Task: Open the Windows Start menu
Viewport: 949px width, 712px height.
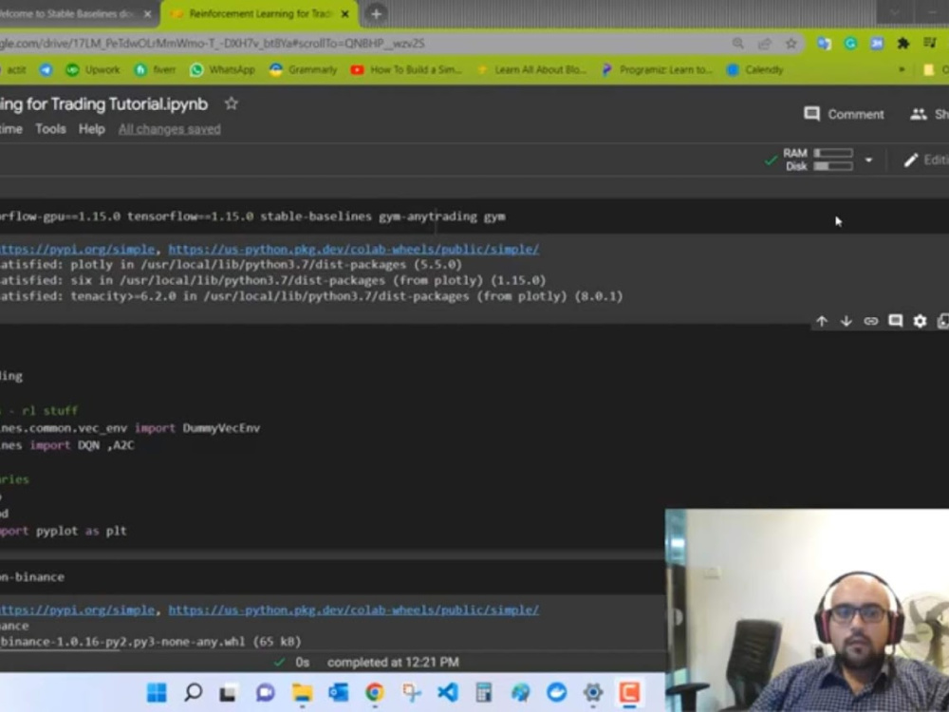Action: click(x=157, y=692)
